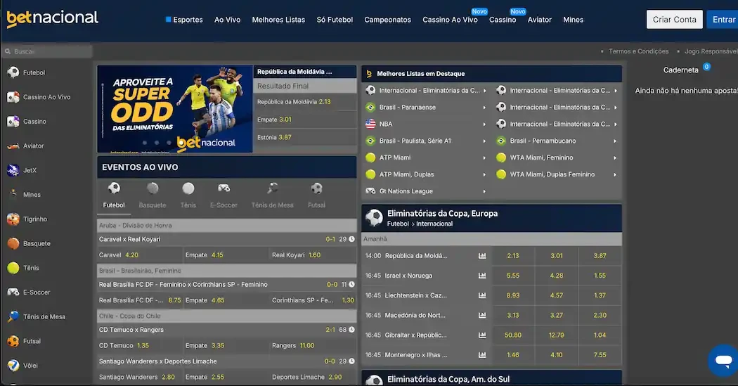Click statistics chart icon for Israel x Noruega
Image resolution: width=738 pixels, height=386 pixels.
point(482,276)
